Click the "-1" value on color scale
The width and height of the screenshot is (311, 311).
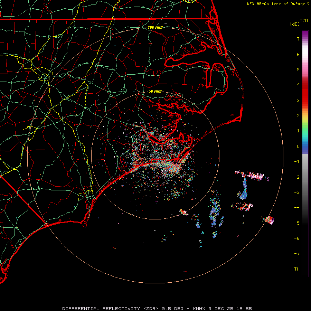[x=297, y=162]
